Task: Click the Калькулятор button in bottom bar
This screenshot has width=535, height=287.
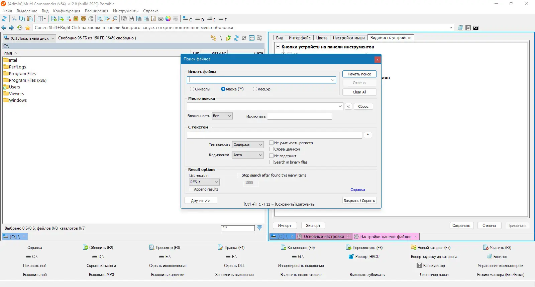Action: click(431, 266)
